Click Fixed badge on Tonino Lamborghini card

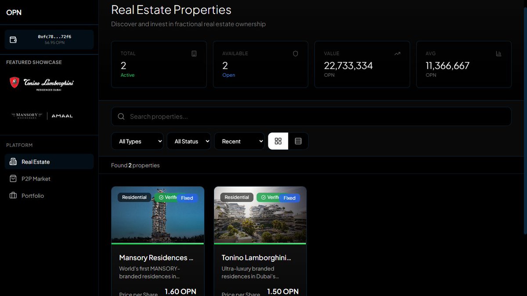289,198
